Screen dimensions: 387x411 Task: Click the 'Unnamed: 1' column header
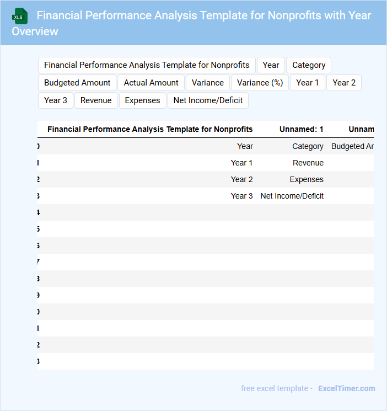point(301,129)
